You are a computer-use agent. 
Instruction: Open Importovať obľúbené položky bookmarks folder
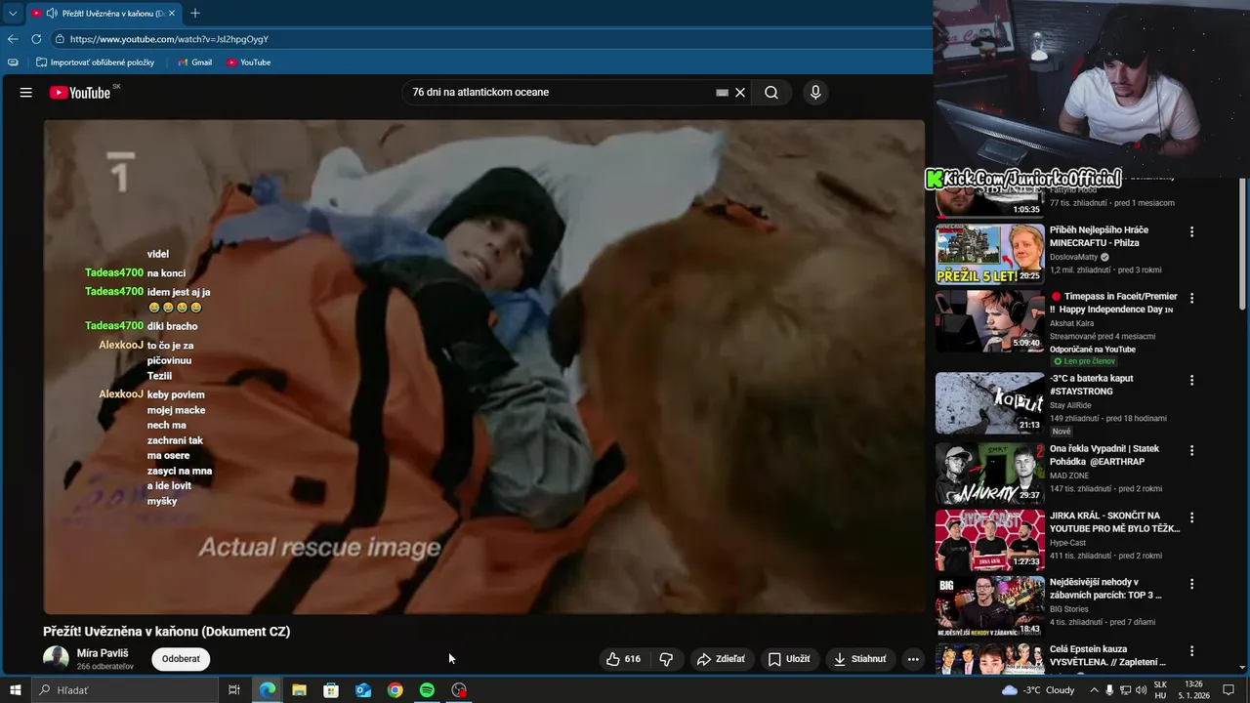(96, 62)
